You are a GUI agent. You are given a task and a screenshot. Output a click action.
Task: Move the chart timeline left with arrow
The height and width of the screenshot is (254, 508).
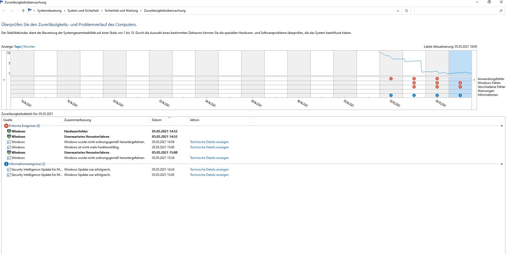click(4, 80)
